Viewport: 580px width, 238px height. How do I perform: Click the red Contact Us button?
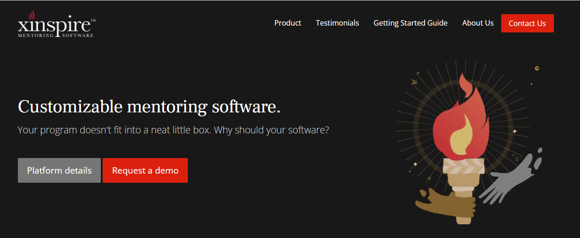click(x=527, y=23)
